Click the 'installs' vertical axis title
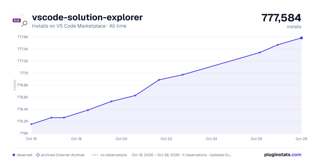 point(15,85)
